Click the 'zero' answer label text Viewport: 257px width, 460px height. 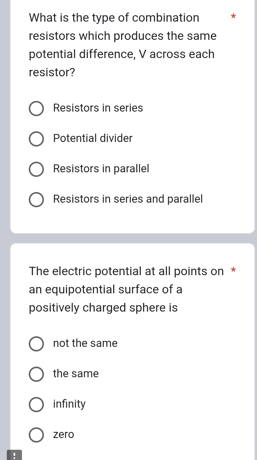[64, 434]
